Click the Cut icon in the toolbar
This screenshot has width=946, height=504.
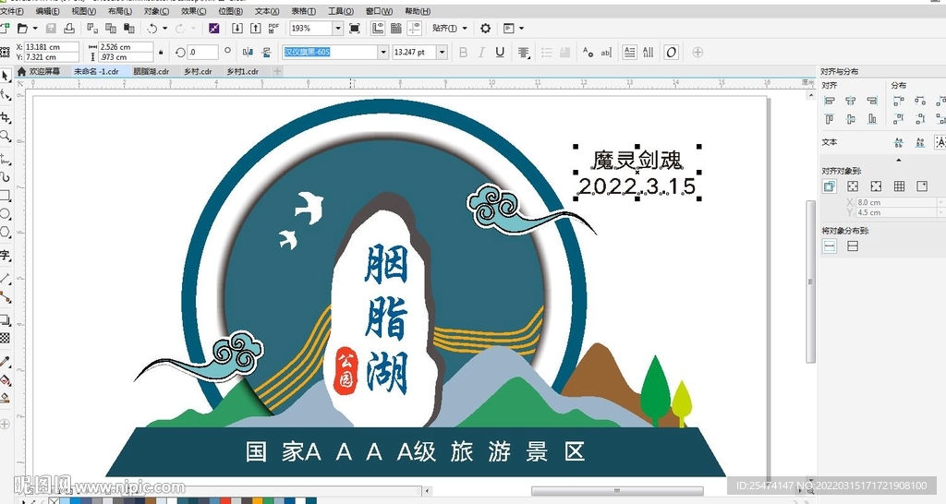click(x=92, y=29)
